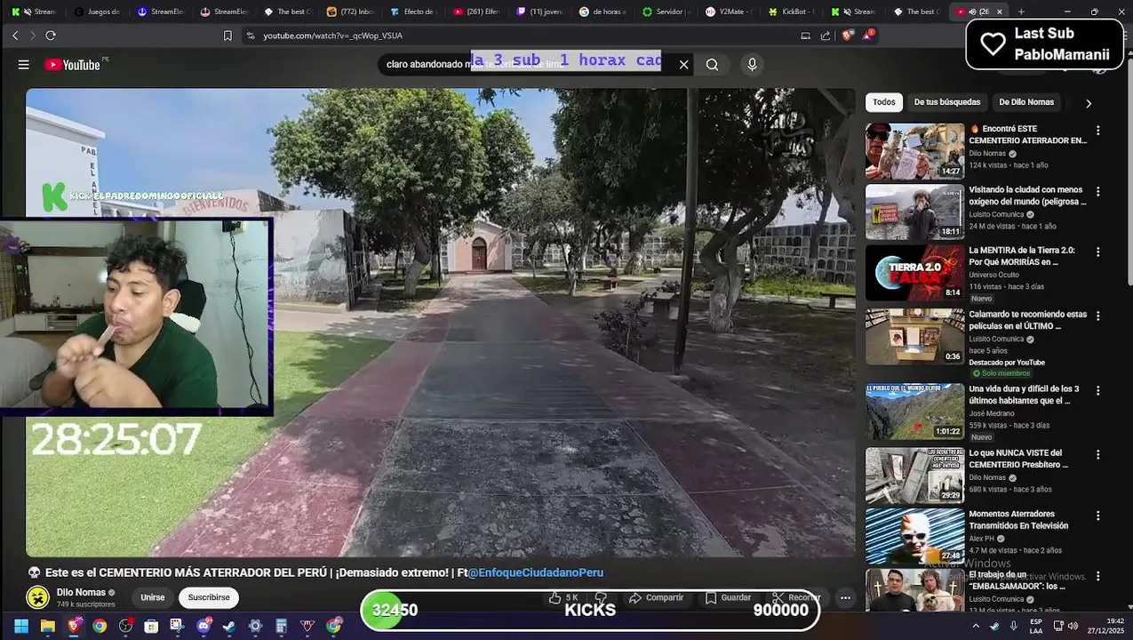Open Lo que NUNCA VISTE del CEMENTERIO
The image size is (1133, 640).
(1018, 459)
